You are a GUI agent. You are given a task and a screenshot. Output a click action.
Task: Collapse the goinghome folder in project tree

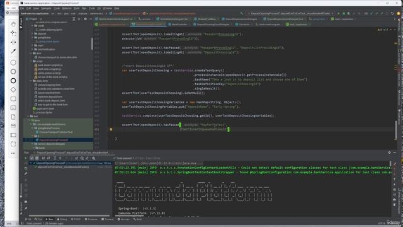point(32,38)
